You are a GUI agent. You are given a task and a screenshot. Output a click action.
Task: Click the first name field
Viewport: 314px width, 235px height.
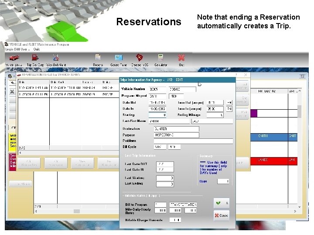tap(212, 121)
